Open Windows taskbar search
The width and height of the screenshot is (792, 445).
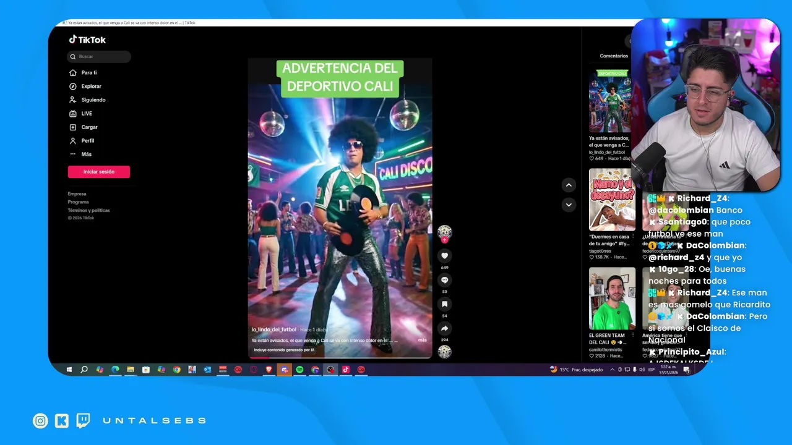pyautogui.click(x=84, y=370)
